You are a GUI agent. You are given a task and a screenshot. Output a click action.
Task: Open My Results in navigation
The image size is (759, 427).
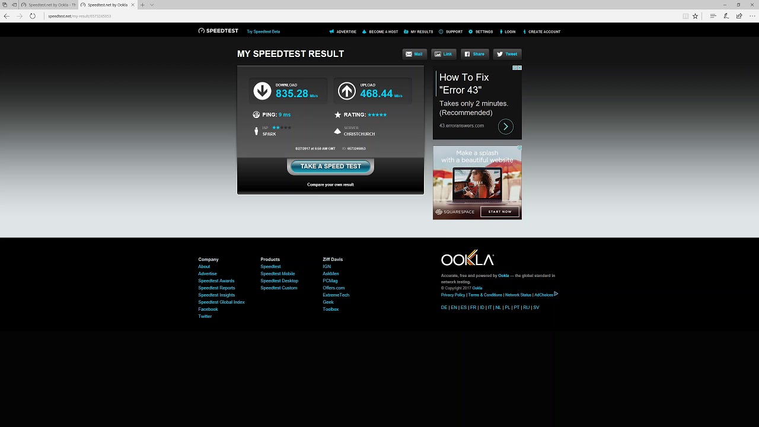tap(418, 31)
